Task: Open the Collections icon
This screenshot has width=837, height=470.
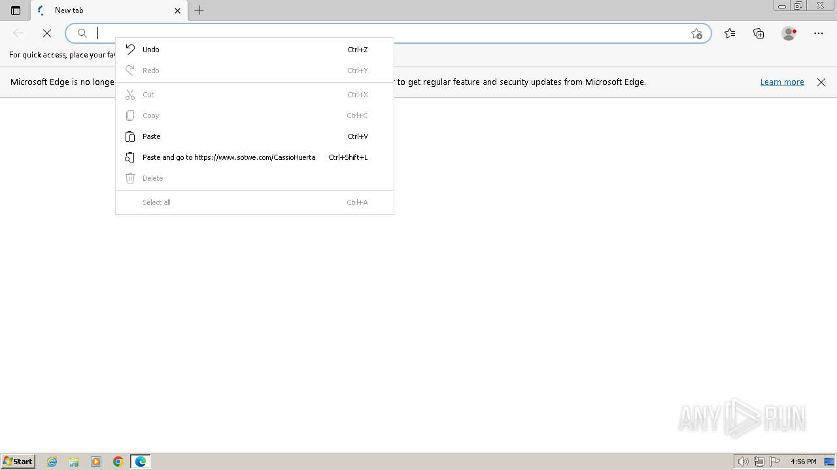Action: pyautogui.click(x=759, y=33)
